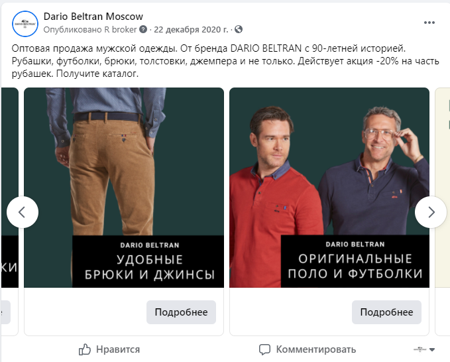
Task: Click Подробнее under the polo and t-shirts card
Action: [x=386, y=312]
